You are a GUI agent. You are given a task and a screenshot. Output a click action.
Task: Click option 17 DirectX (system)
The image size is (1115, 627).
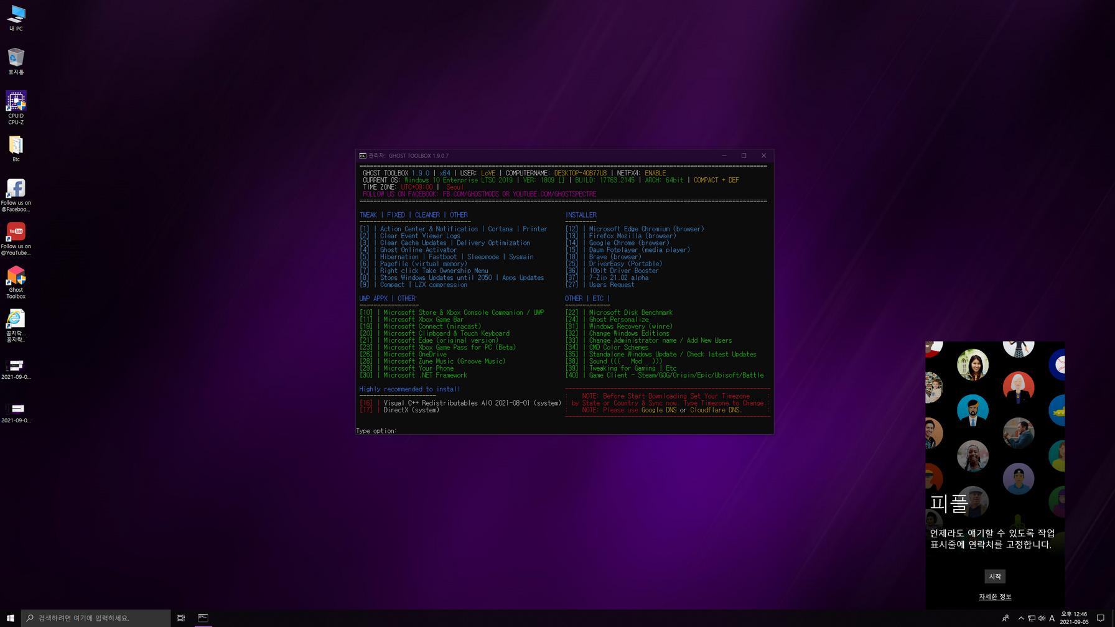399,410
